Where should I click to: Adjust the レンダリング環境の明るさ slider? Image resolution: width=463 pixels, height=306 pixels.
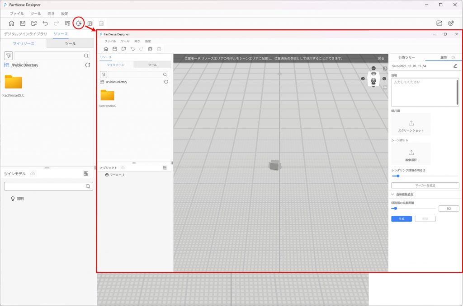398,176
